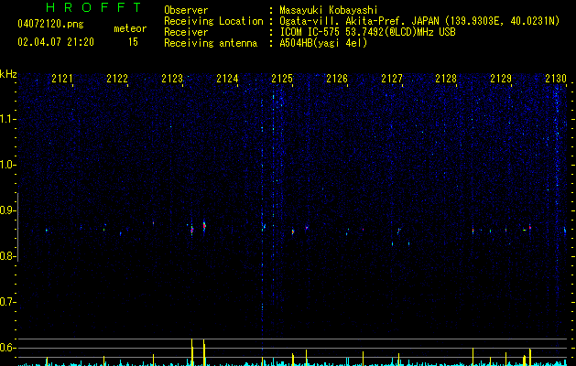576x366 pixels.
Task: Click the 0.7 kHz axis tick label
Action: 7,302
